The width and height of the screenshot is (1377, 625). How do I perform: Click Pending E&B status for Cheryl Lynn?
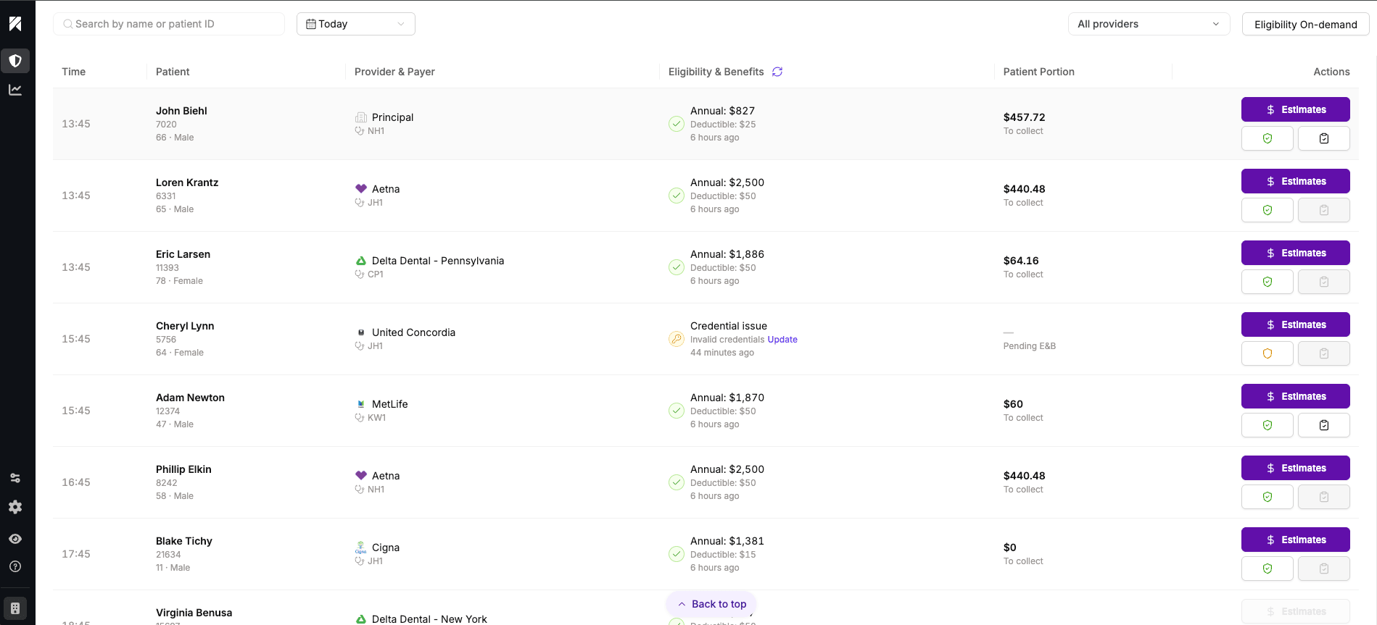coord(1030,346)
